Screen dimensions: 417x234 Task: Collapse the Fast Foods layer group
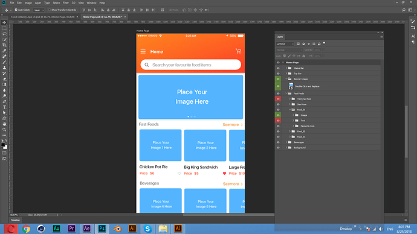(x=286, y=93)
